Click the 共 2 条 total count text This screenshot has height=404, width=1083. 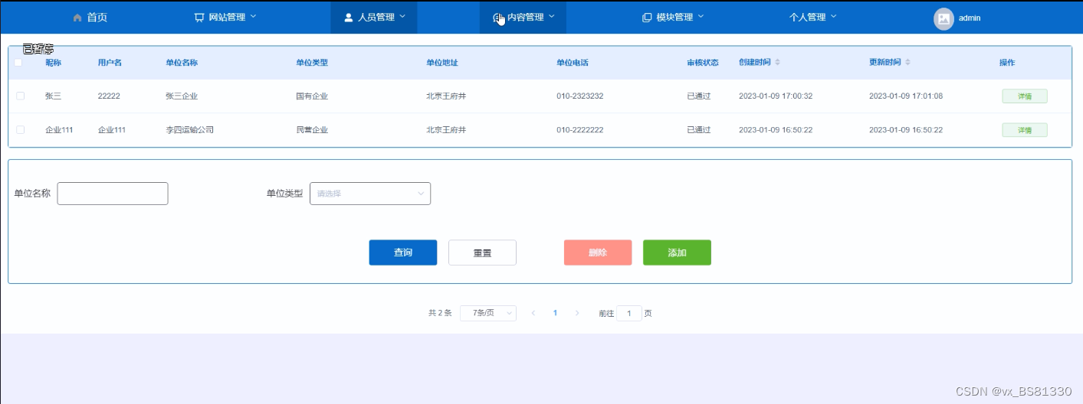(440, 313)
